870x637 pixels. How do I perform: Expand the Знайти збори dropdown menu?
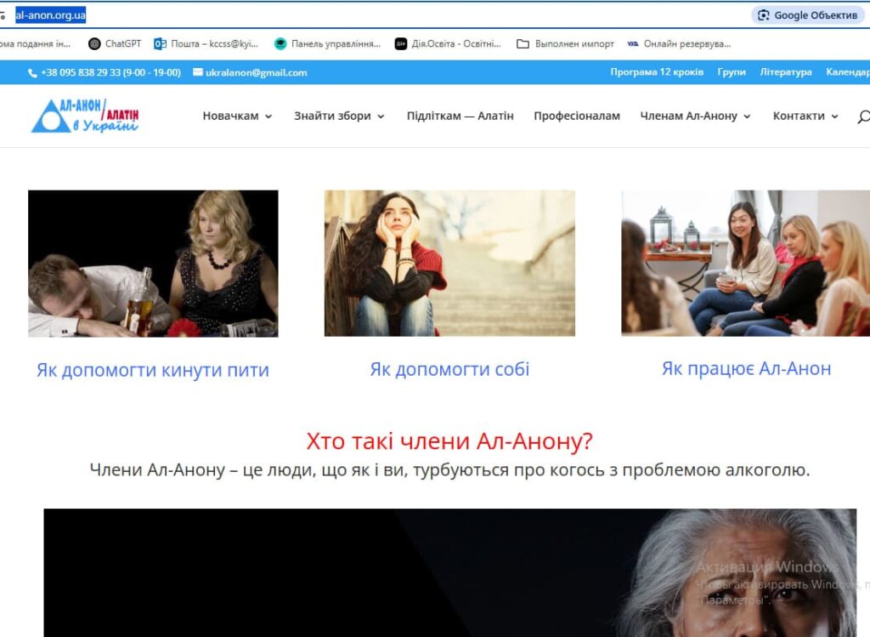click(339, 116)
